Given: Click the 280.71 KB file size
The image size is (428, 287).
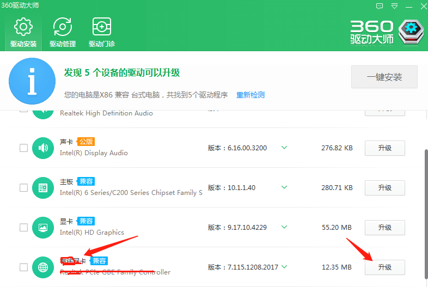Looking at the screenshot, I should (337, 188).
